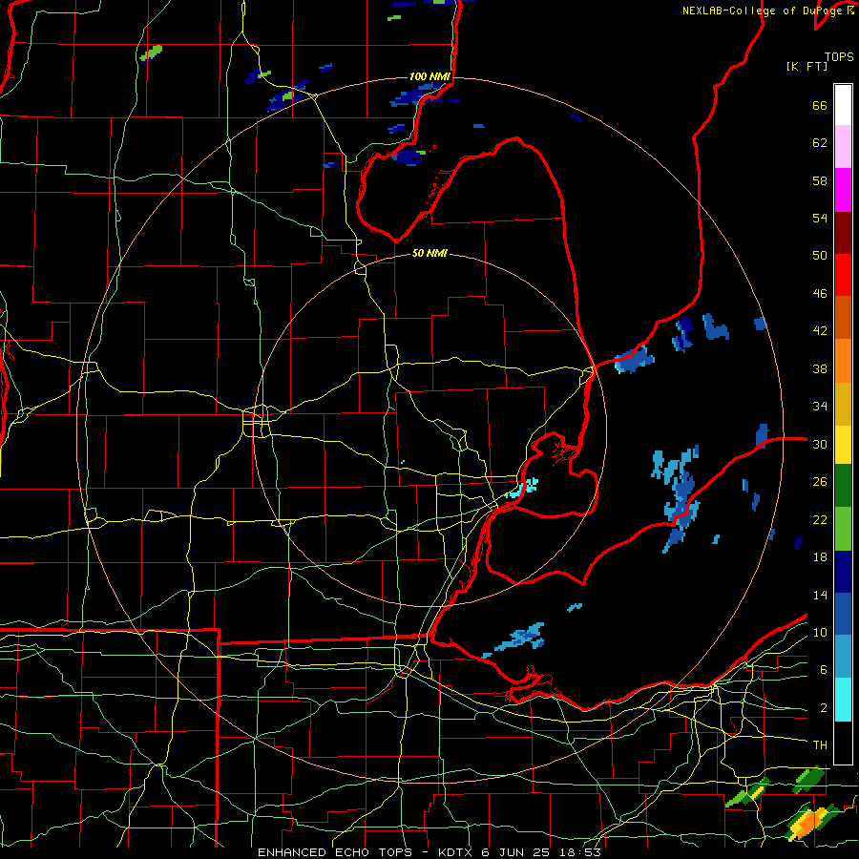Viewport: 859px width, 859px height.
Task: Click the bright red legend swatch
Action: (x=843, y=275)
